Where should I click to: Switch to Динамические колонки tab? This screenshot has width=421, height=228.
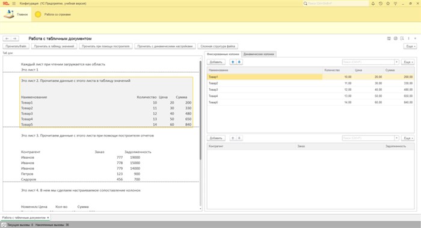[259, 54]
